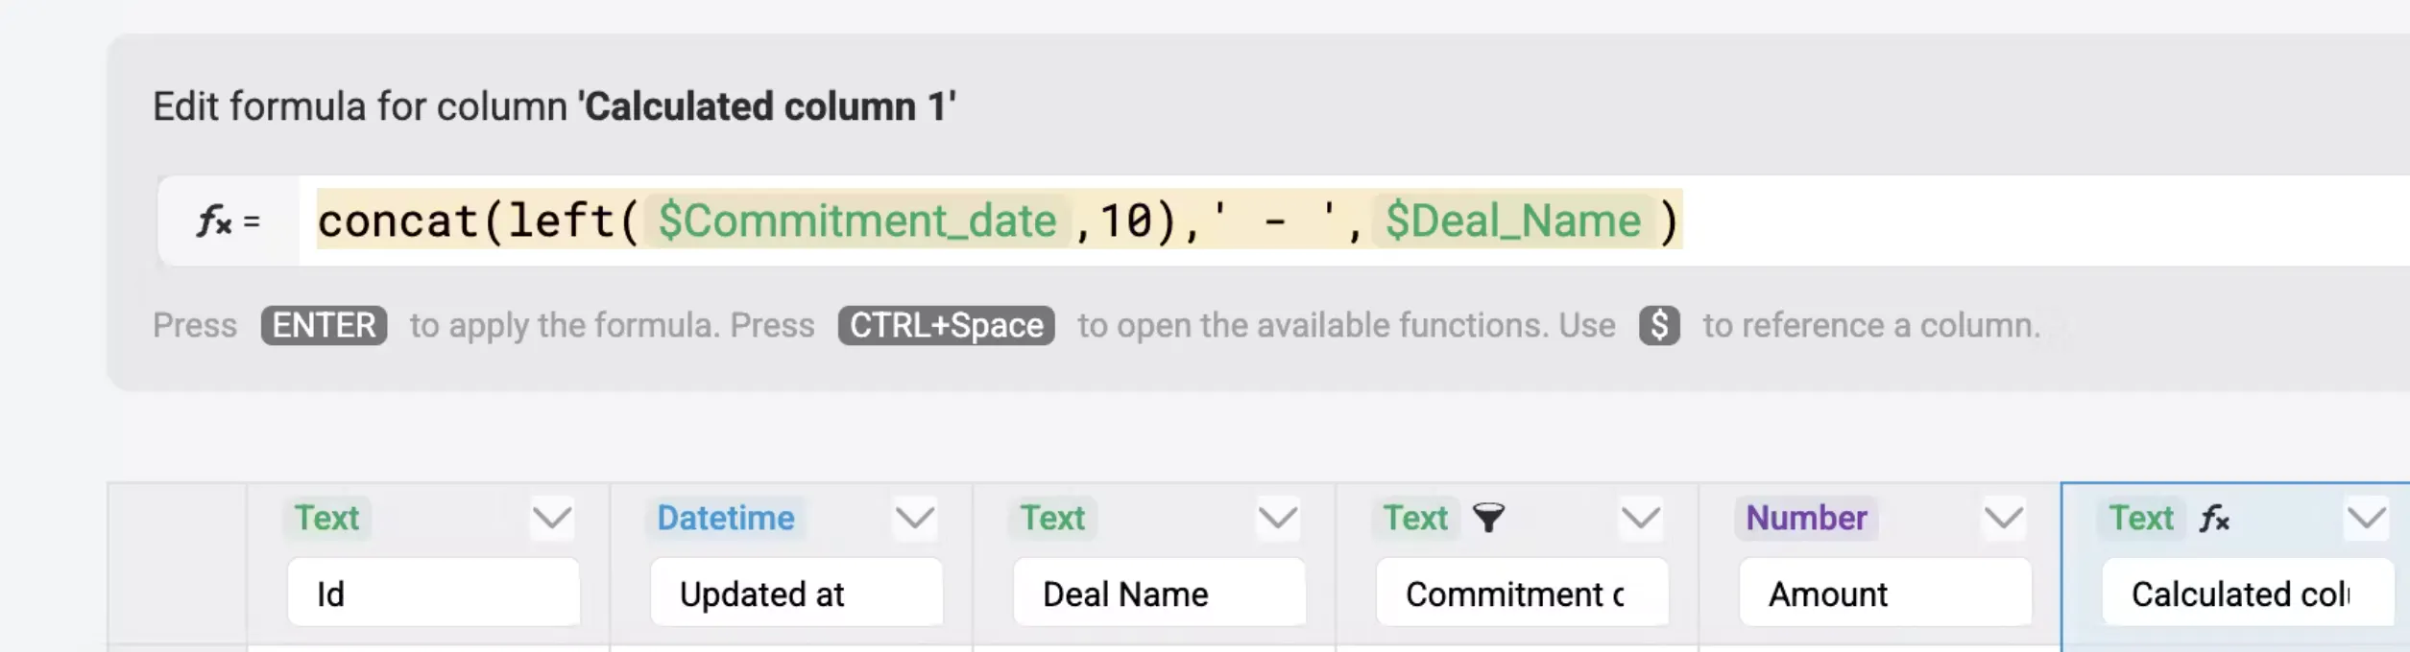2410x652 pixels.
Task: Expand the Commitment date column menu chevron
Action: coord(1641,519)
